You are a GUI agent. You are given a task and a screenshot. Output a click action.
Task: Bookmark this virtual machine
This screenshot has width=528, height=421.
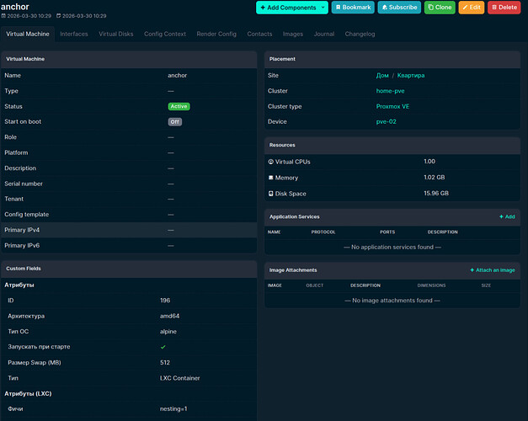pos(353,8)
